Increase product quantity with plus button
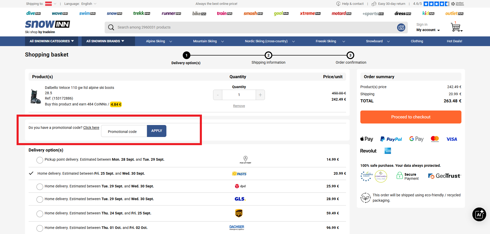Viewport: 490px width, 234px height. coord(260,95)
